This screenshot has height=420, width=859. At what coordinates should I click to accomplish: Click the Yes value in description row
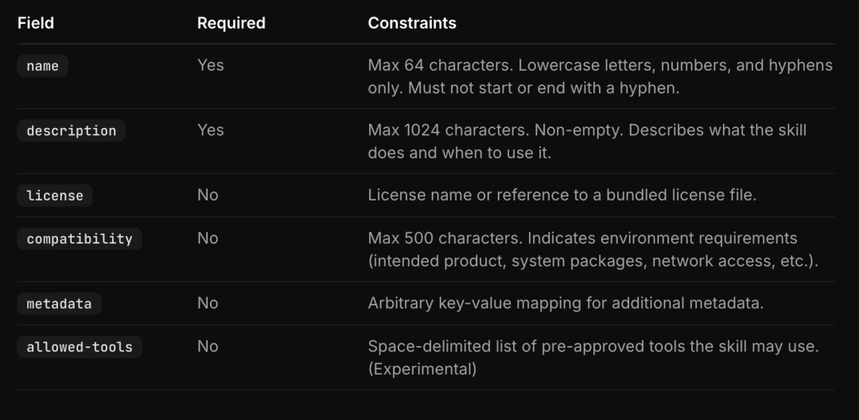coord(210,130)
